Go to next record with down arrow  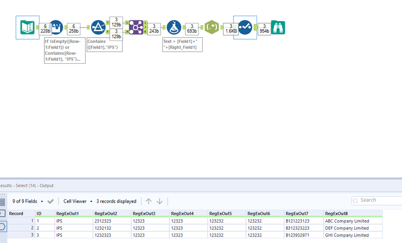point(159,201)
